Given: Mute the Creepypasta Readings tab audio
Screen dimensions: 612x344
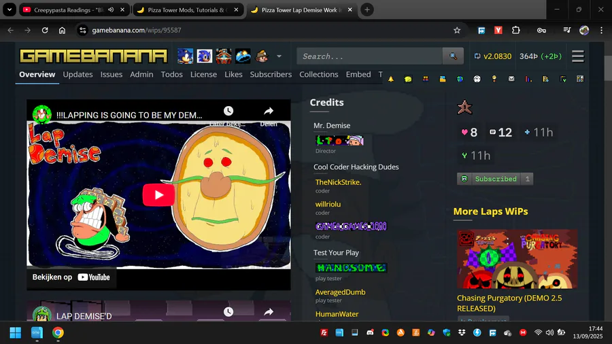Looking at the screenshot, I should [x=111, y=10].
